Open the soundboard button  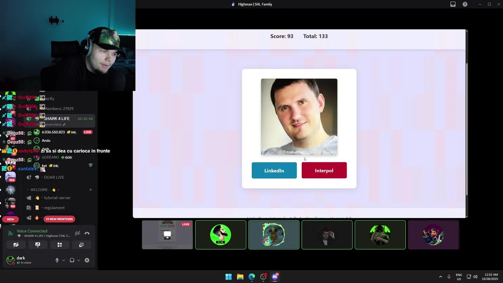(81, 244)
